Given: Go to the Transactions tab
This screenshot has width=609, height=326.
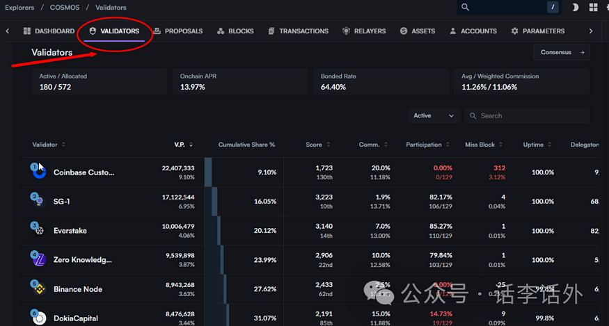Looking at the screenshot, I should coord(299,31).
